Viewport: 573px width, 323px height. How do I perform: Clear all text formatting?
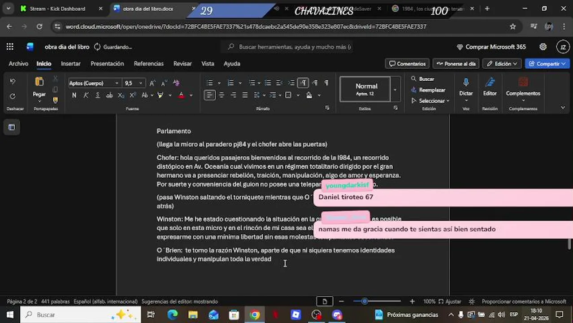pos(176,83)
